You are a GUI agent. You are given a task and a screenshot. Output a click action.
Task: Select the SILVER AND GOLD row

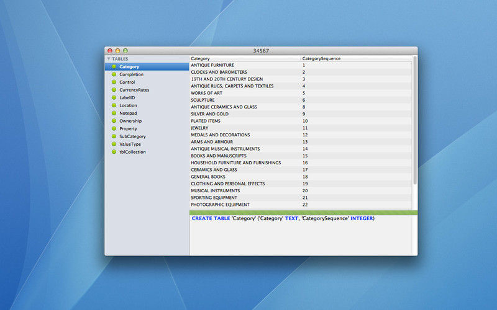click(x=301, y=114)
